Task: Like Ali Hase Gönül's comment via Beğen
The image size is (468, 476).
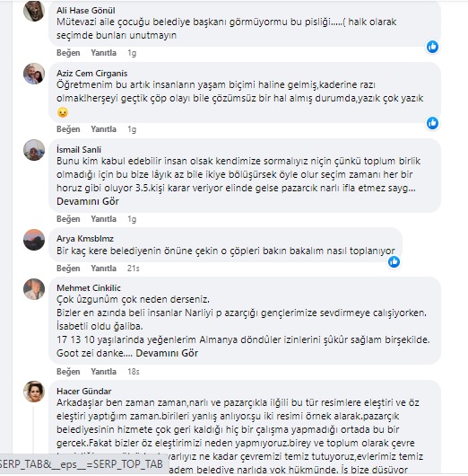Action: click(x=68, y=53)
